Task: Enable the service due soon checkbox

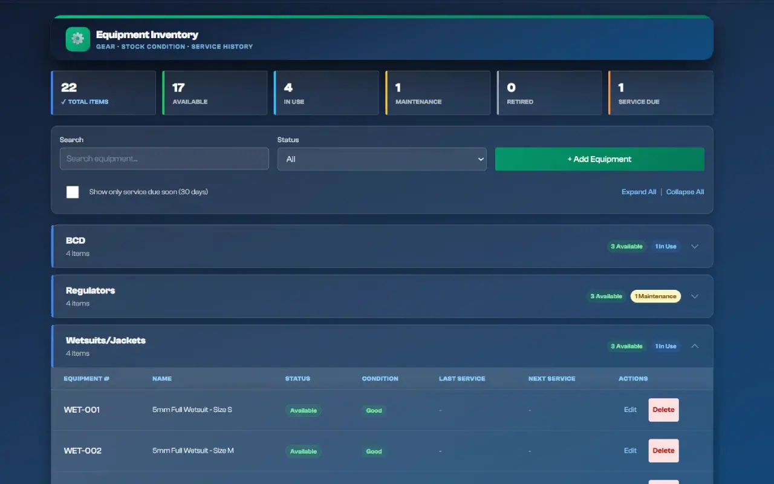Action: coord(73,192)
